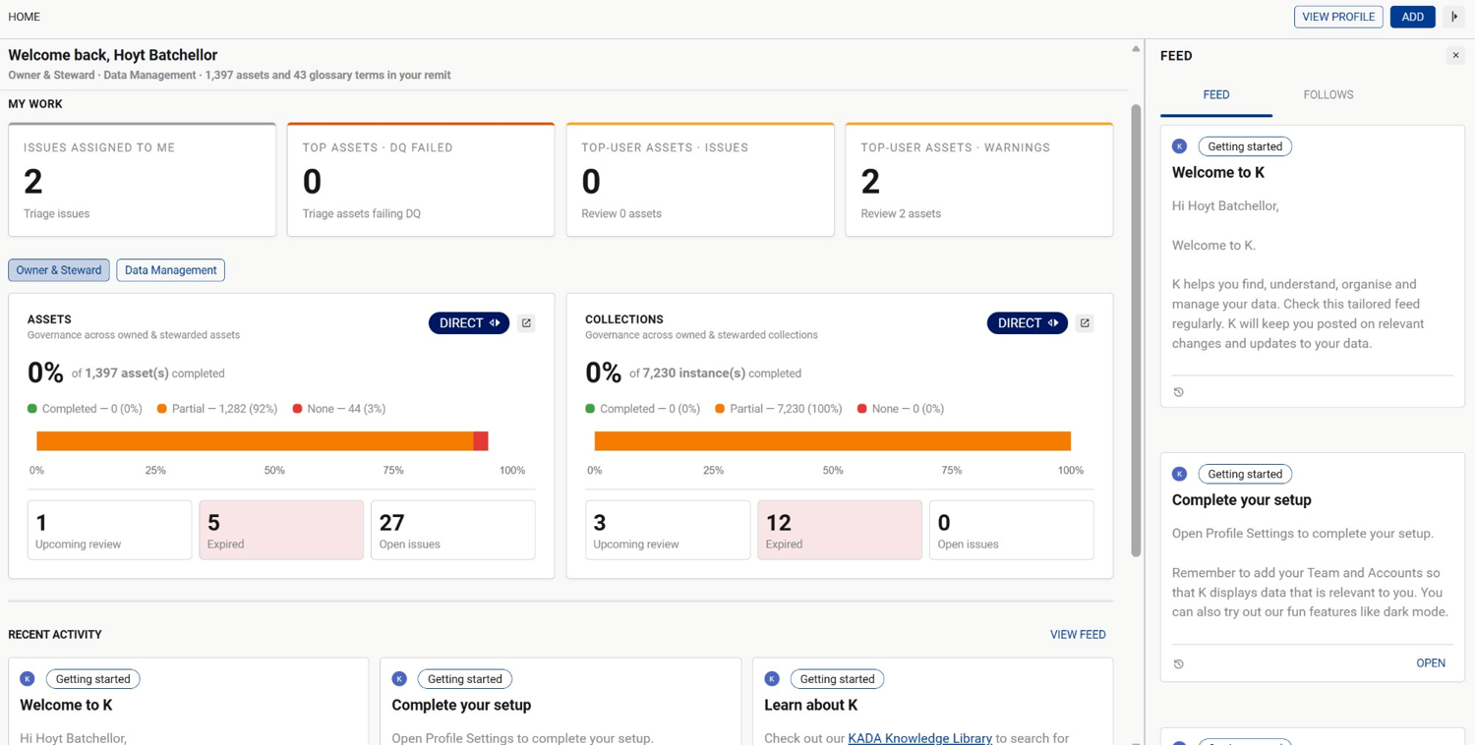Open Collections 3 Upcoming review tile
Viewport: 1475px width, 745px height.
668,530
